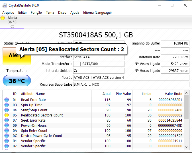Click the disk model title ST3500418AS 500,1 GB

[x=96, y=35]
